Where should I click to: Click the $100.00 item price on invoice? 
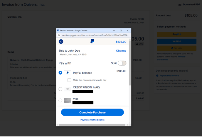(x=137, y=60)
